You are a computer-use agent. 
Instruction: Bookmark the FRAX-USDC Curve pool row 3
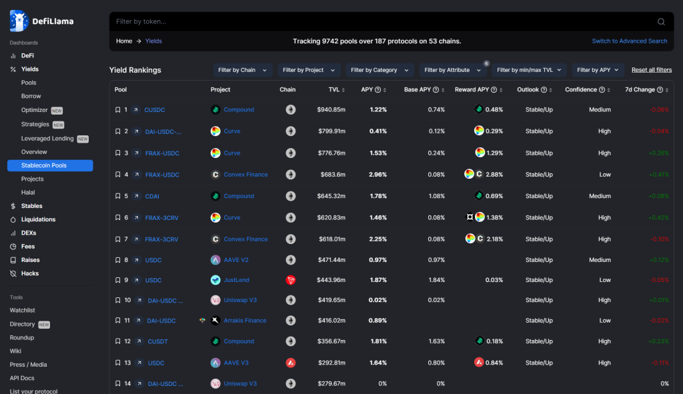pos(117,153)
